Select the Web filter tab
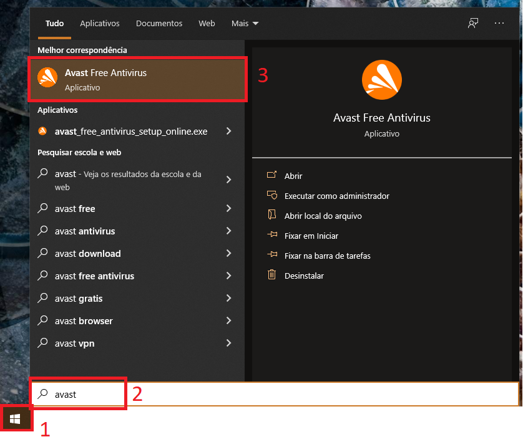Screen dimensions: 523x447 coord(207,24)
